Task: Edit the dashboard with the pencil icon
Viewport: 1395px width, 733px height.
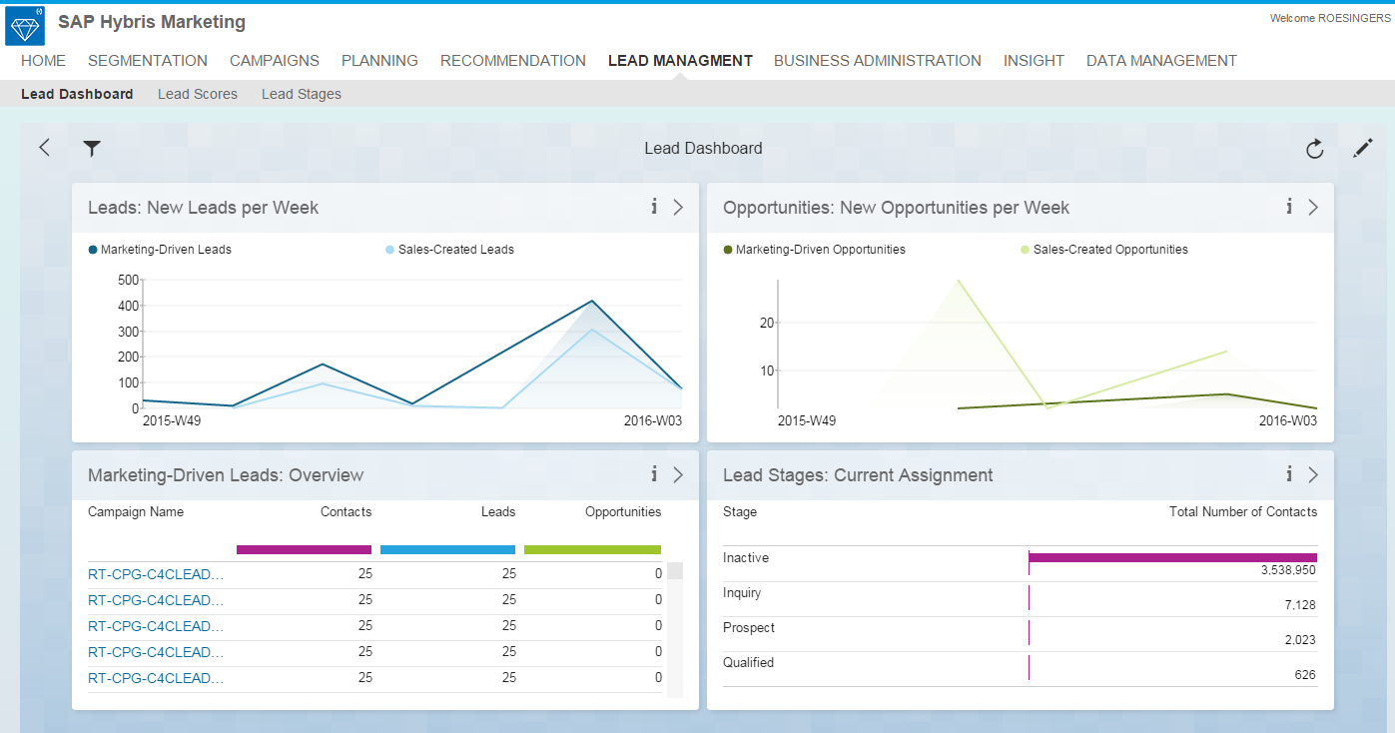Action: point(1363,148)
